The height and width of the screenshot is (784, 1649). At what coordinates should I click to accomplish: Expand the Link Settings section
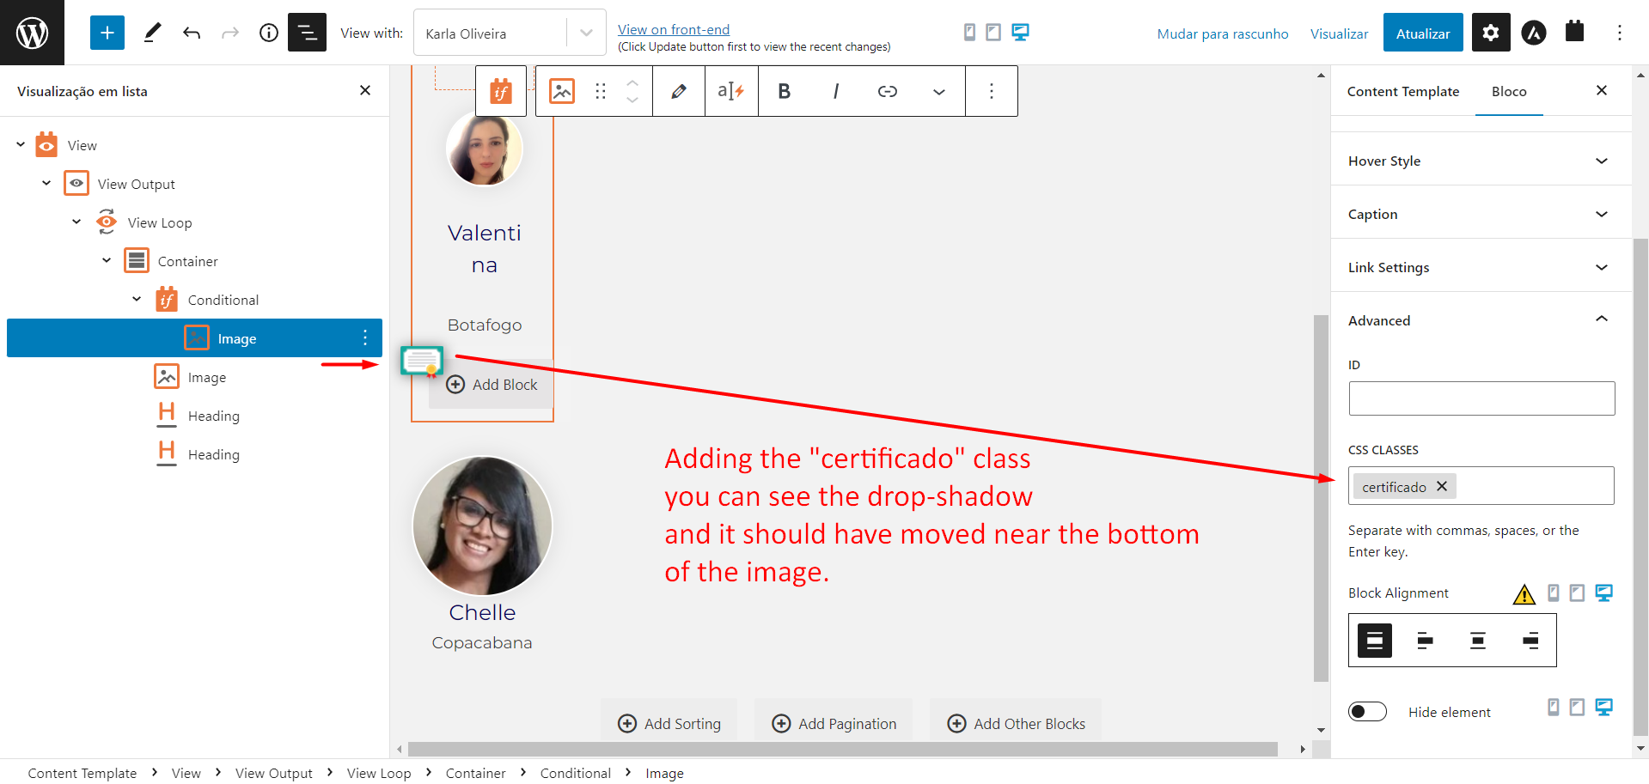coord(1481,267)
